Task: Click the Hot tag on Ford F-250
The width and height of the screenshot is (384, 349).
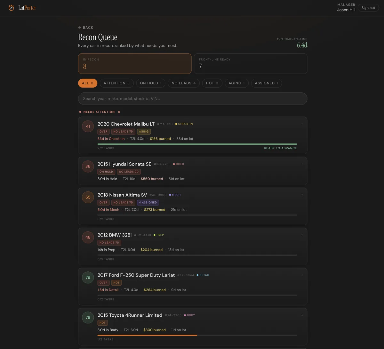Action: [x=116, y=283]
